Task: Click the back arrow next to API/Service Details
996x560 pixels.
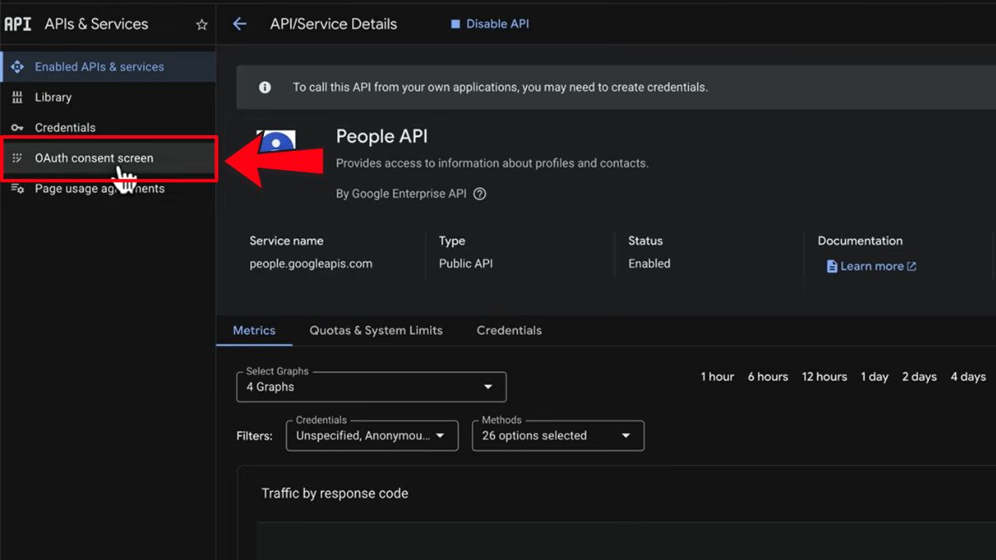Action: (240, 24)
